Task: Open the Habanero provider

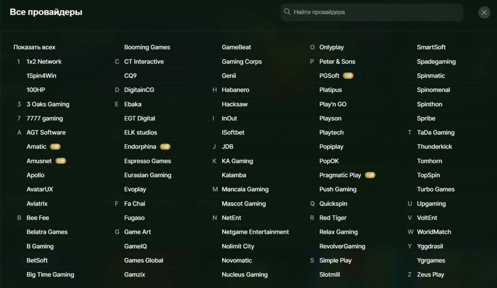Action: (x=235, y=90)
